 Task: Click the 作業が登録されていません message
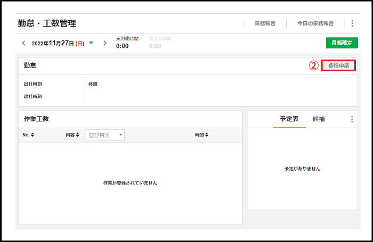[130, 183]
